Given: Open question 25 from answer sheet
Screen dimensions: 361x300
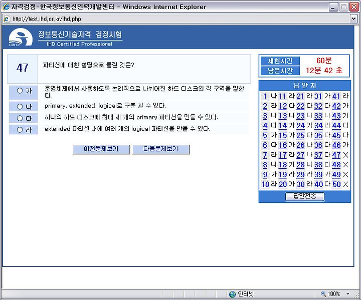Looking at the screenshot, I should pyautogui.click(x=300, y=135).
